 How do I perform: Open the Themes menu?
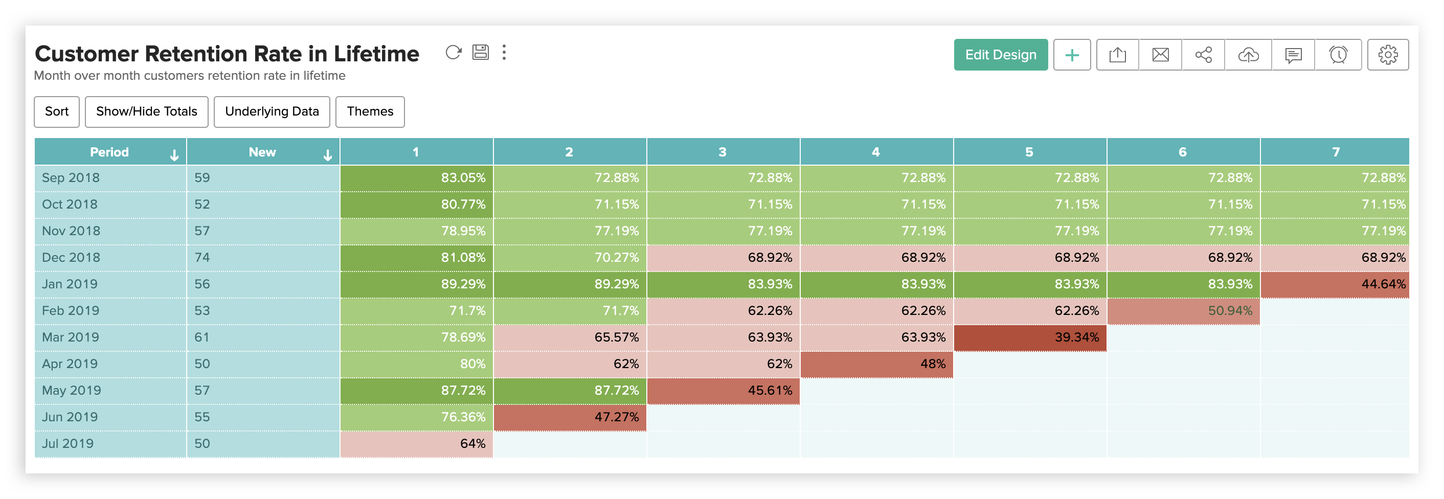(x=370, y=111)
